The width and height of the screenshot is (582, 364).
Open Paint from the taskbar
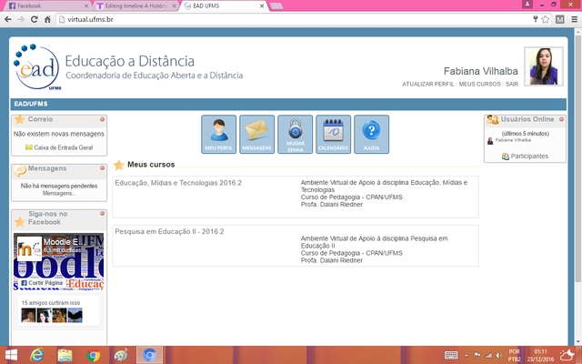click(121, 355)
